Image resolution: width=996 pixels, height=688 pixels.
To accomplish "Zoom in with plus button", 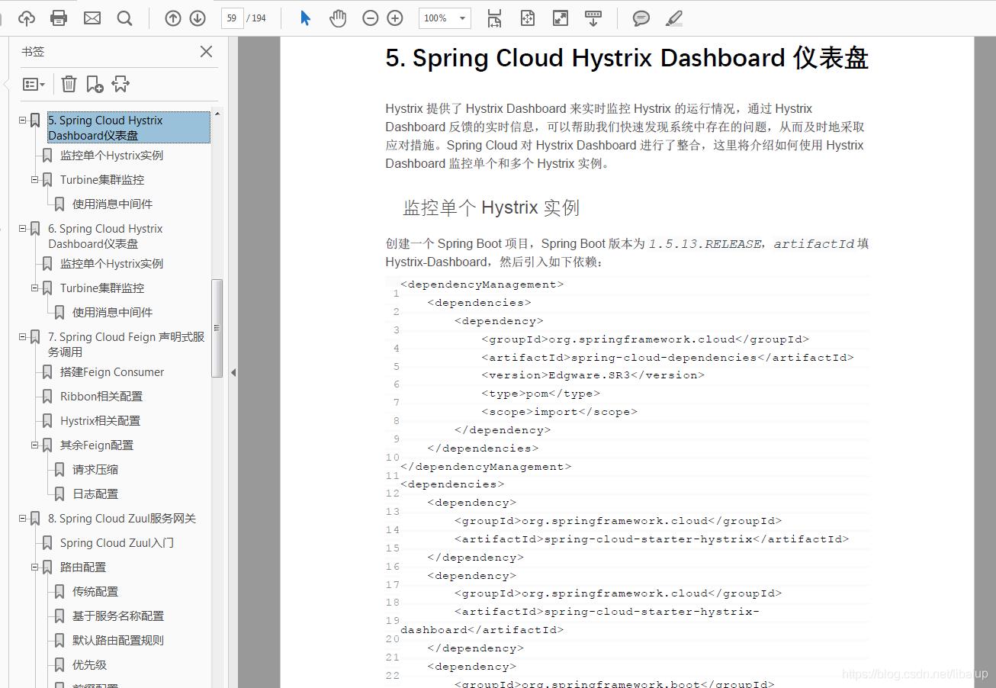I will click(x=395, y=18).
